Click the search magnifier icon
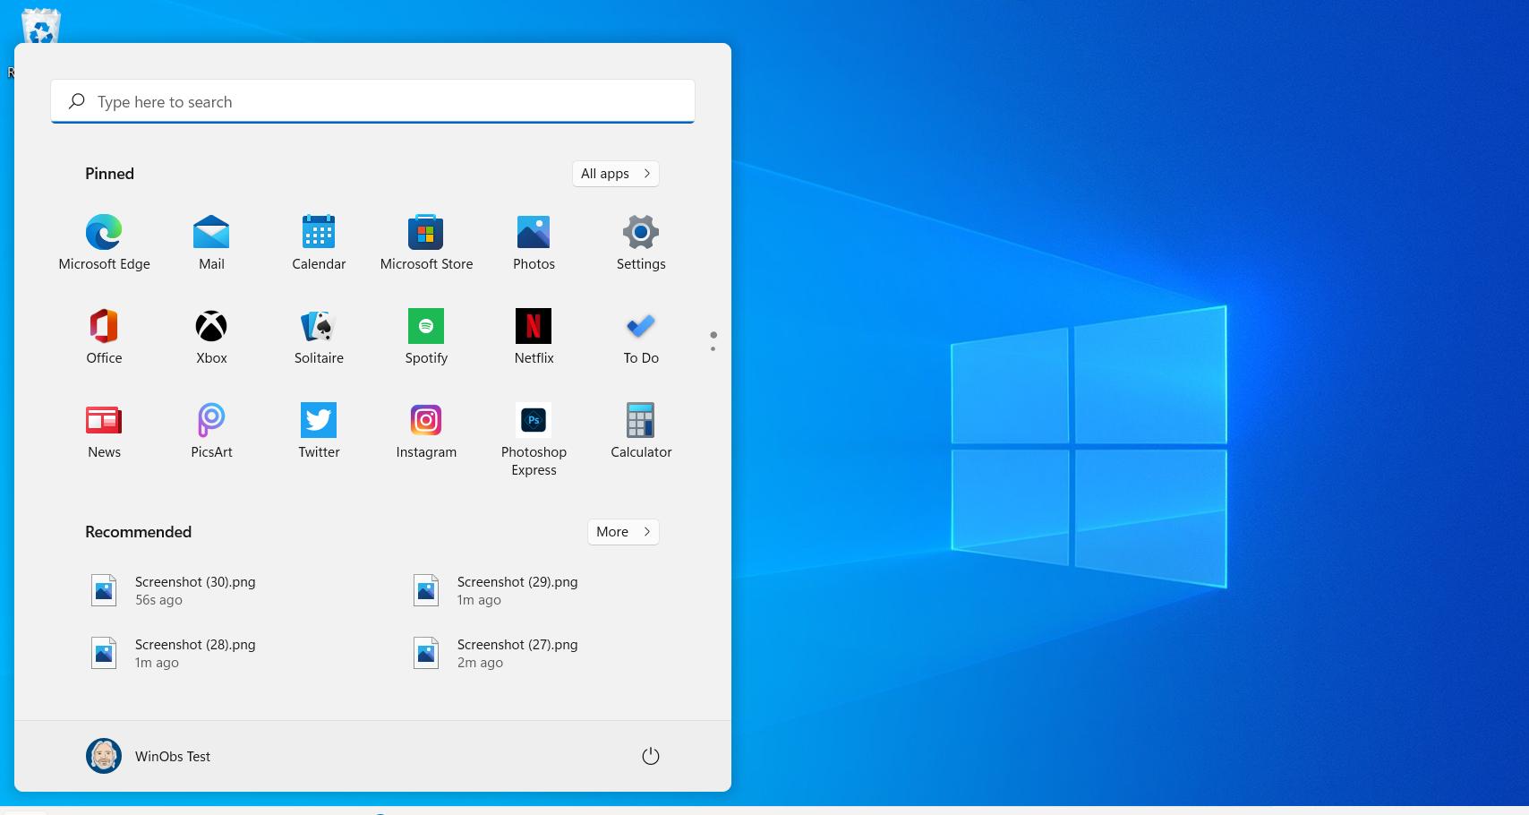This screenshot has height=815, width=1529. click(x=77, y=101)
